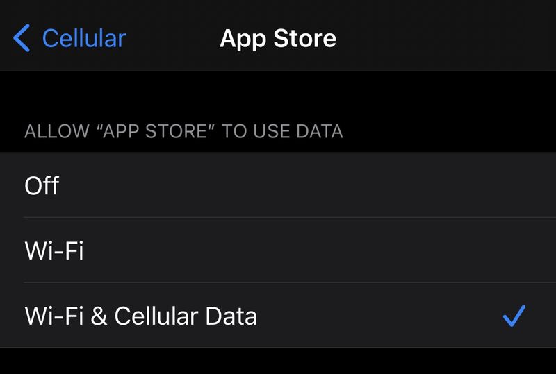Tap the left-pointing arrow beside Cellular
The width and height of the screenshot is (556, 374).
(x=22, y=38)
